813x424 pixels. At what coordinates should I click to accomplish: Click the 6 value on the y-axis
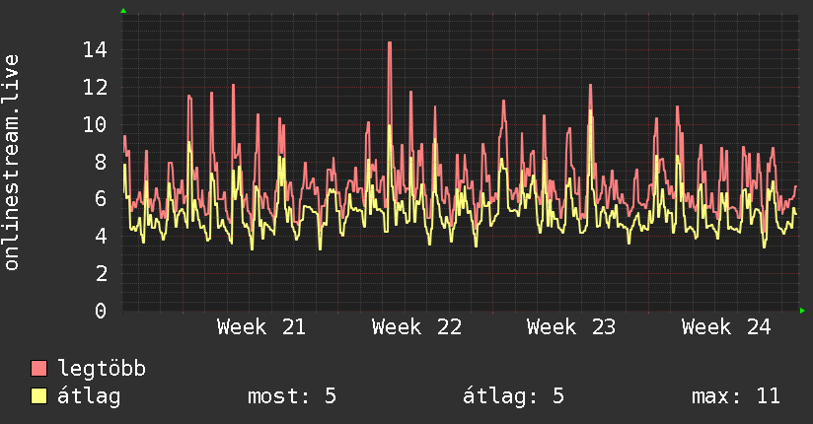[x=101, y=198]
